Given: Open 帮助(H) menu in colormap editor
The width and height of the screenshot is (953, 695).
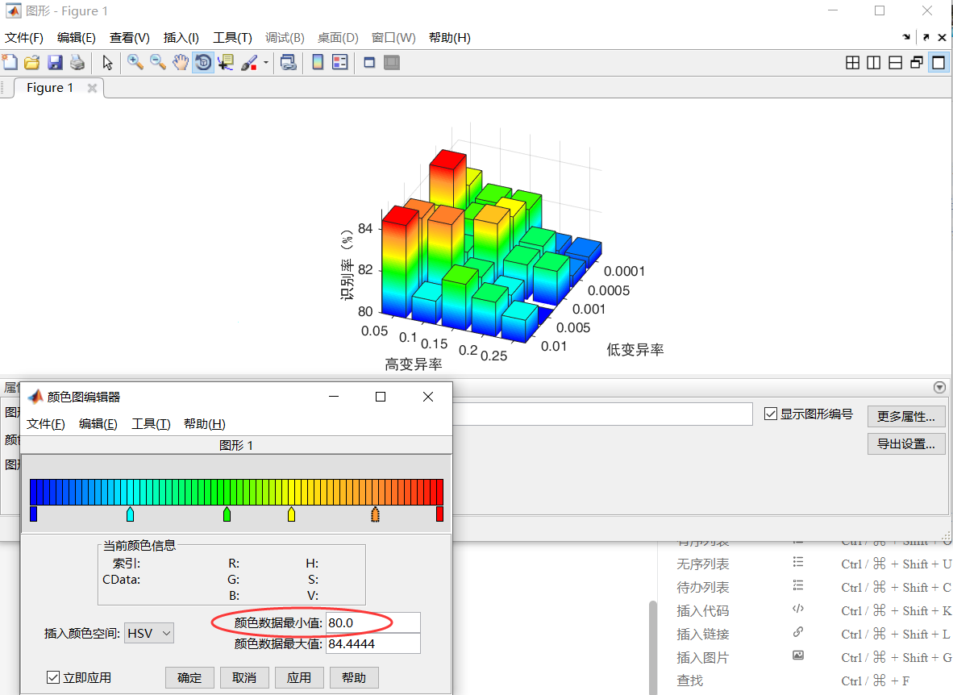Looking at the screenshot, I should click(204, 424).
